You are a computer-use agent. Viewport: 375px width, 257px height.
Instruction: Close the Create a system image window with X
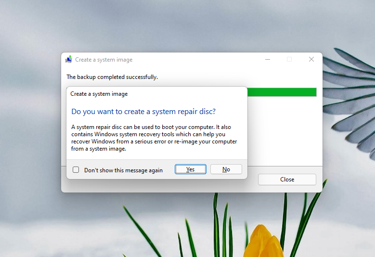(x=311, y=59)
